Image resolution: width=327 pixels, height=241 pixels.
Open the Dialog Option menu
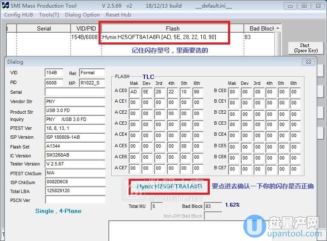[82, 14]
